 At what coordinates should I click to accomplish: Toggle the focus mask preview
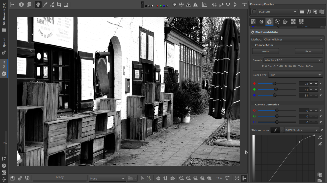click(174, 4)
